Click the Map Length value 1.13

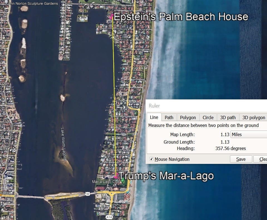pos(225,134)
